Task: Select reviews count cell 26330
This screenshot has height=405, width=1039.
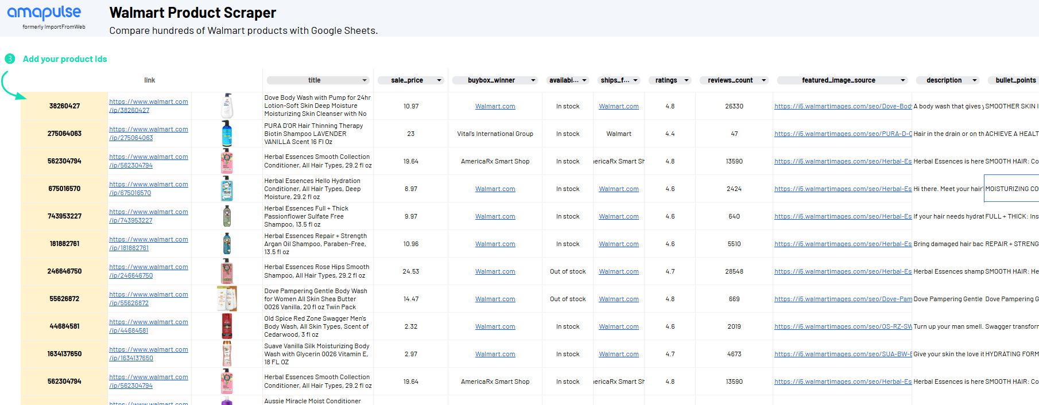Action: click(734, 106)
